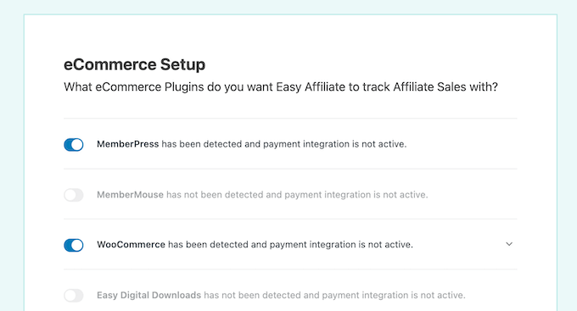Viewport: 577px width, 311px height.
Task: Expand the WooCommerce row chevron
Action: point(509,244)
